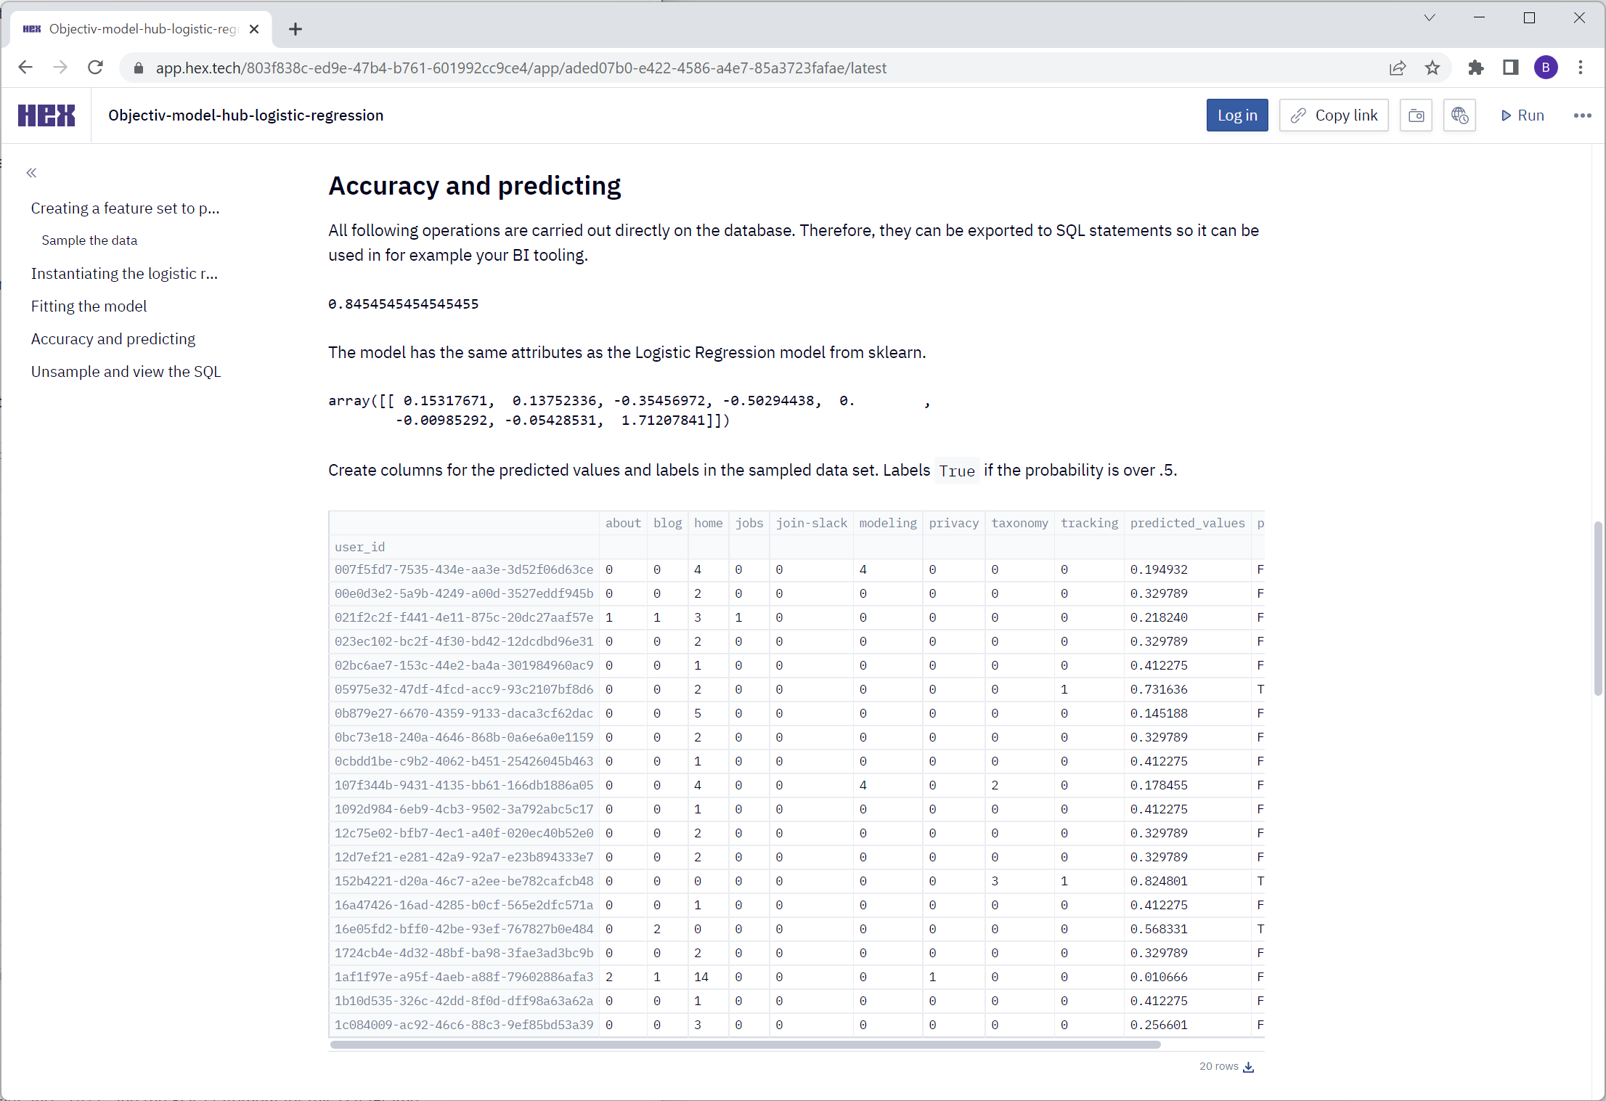Screen dimensions: 1606x1101
Task: Expand the 'Creating a feature set to p...' section
Action: pos(124,208)
